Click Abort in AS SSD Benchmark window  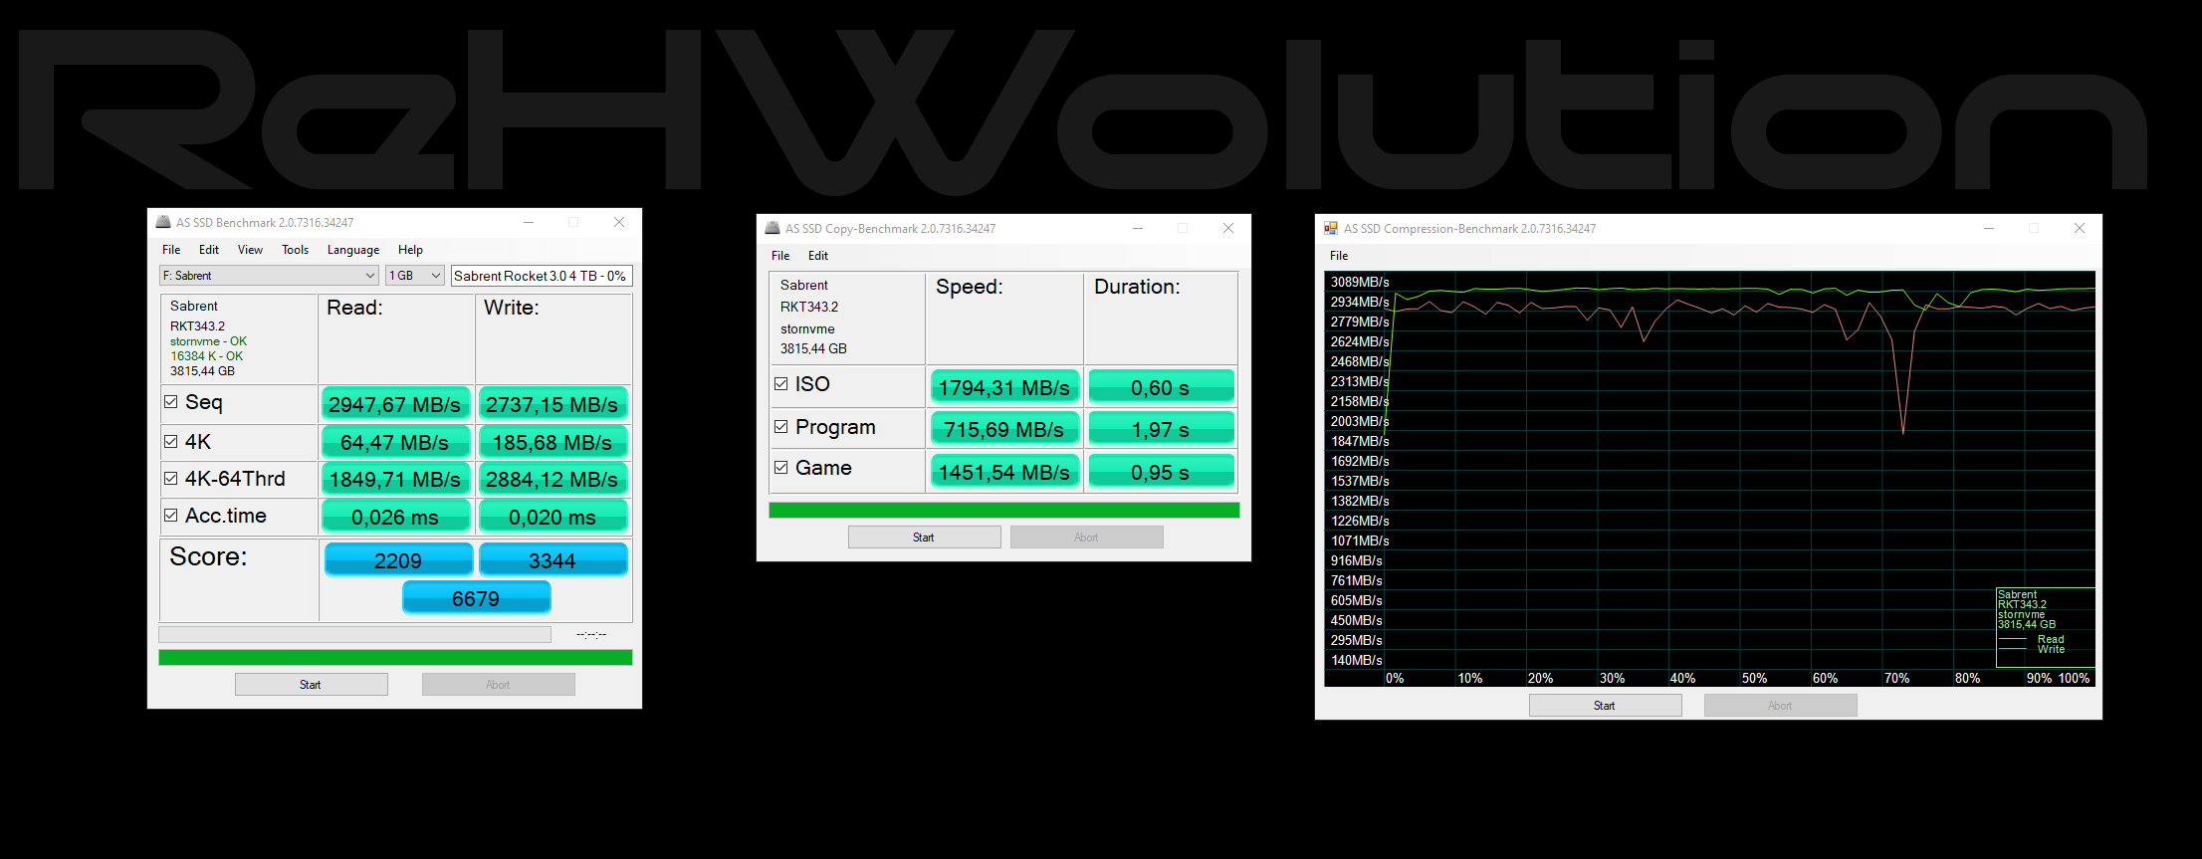tap(499, 685)
